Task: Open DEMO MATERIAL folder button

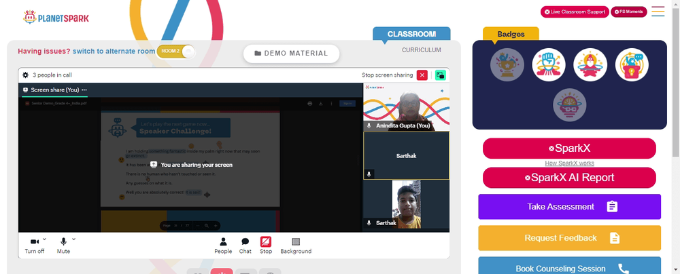Action: pyautogui.click(x=291, y=54)
